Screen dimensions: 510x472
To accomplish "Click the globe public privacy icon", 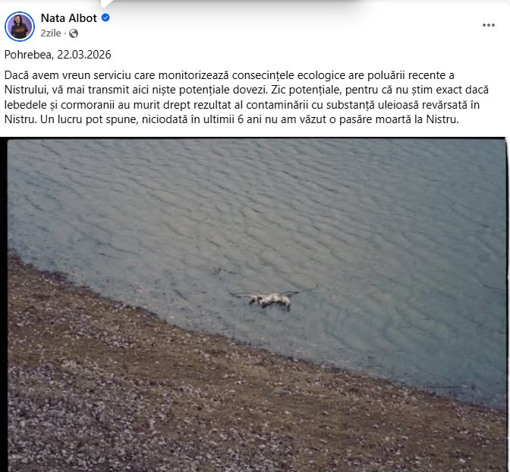I will pyautogui.click(x=74, y=33).
